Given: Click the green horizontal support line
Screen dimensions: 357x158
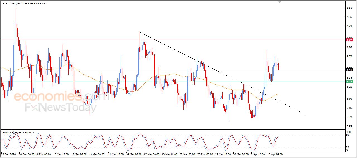Looking at the screenshot, I should click(167, 82).
